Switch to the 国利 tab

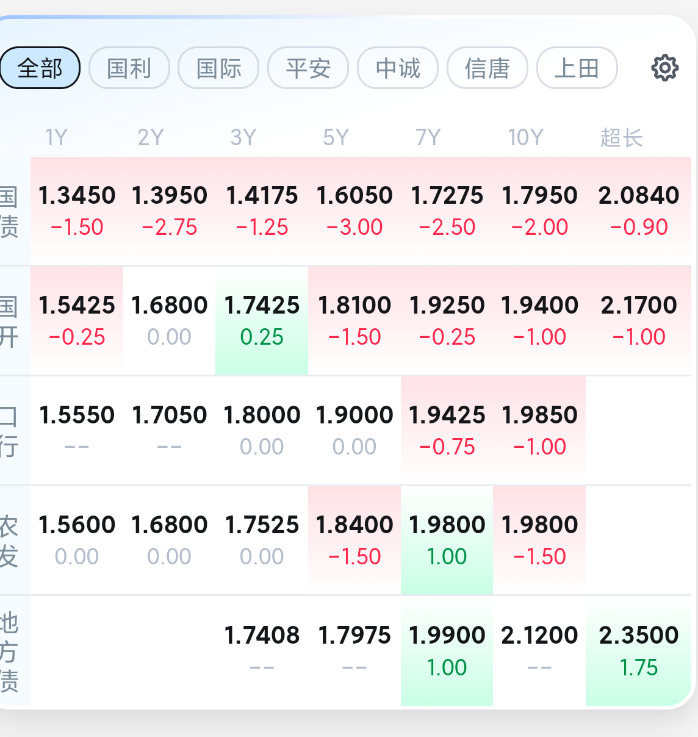(129, 68)
